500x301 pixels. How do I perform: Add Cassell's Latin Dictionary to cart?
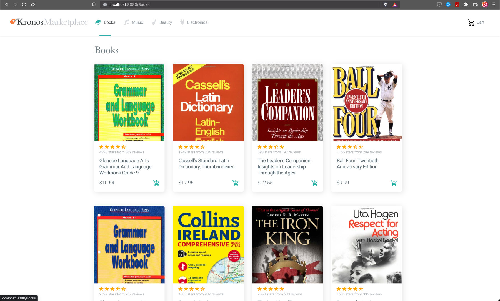pyautogui.click(x=236, y=183)
